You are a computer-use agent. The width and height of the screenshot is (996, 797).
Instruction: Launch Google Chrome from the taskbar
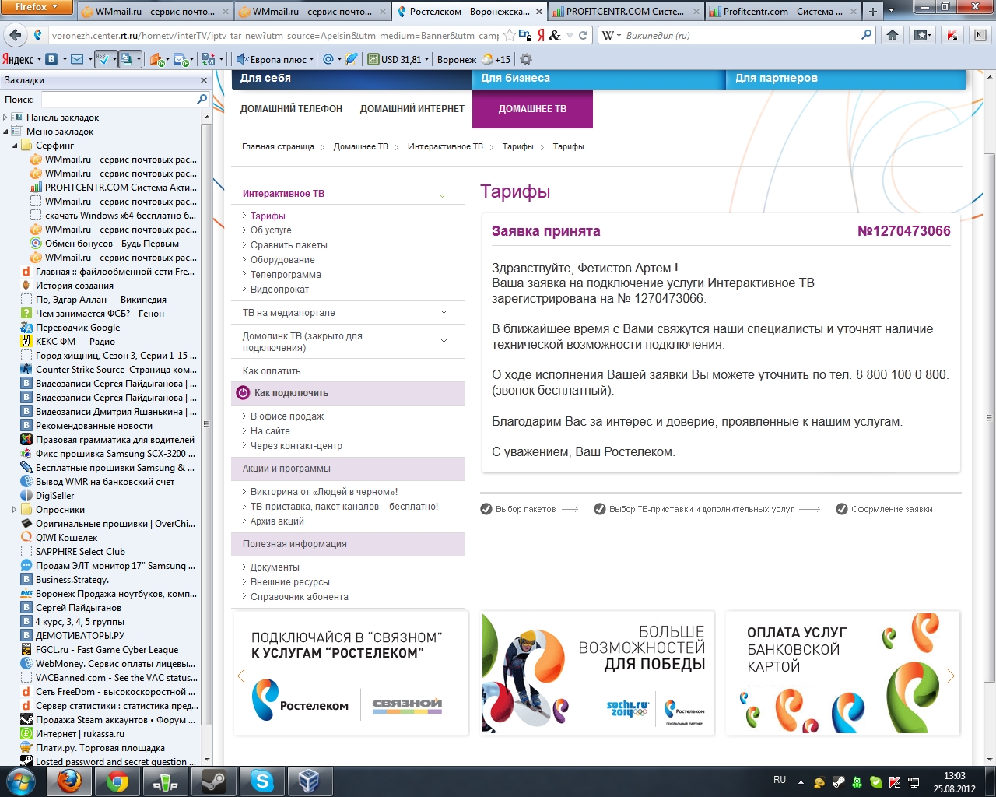coord(117,781)
